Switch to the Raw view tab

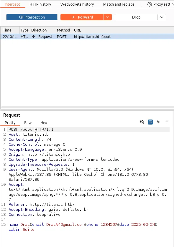[28, 122]
